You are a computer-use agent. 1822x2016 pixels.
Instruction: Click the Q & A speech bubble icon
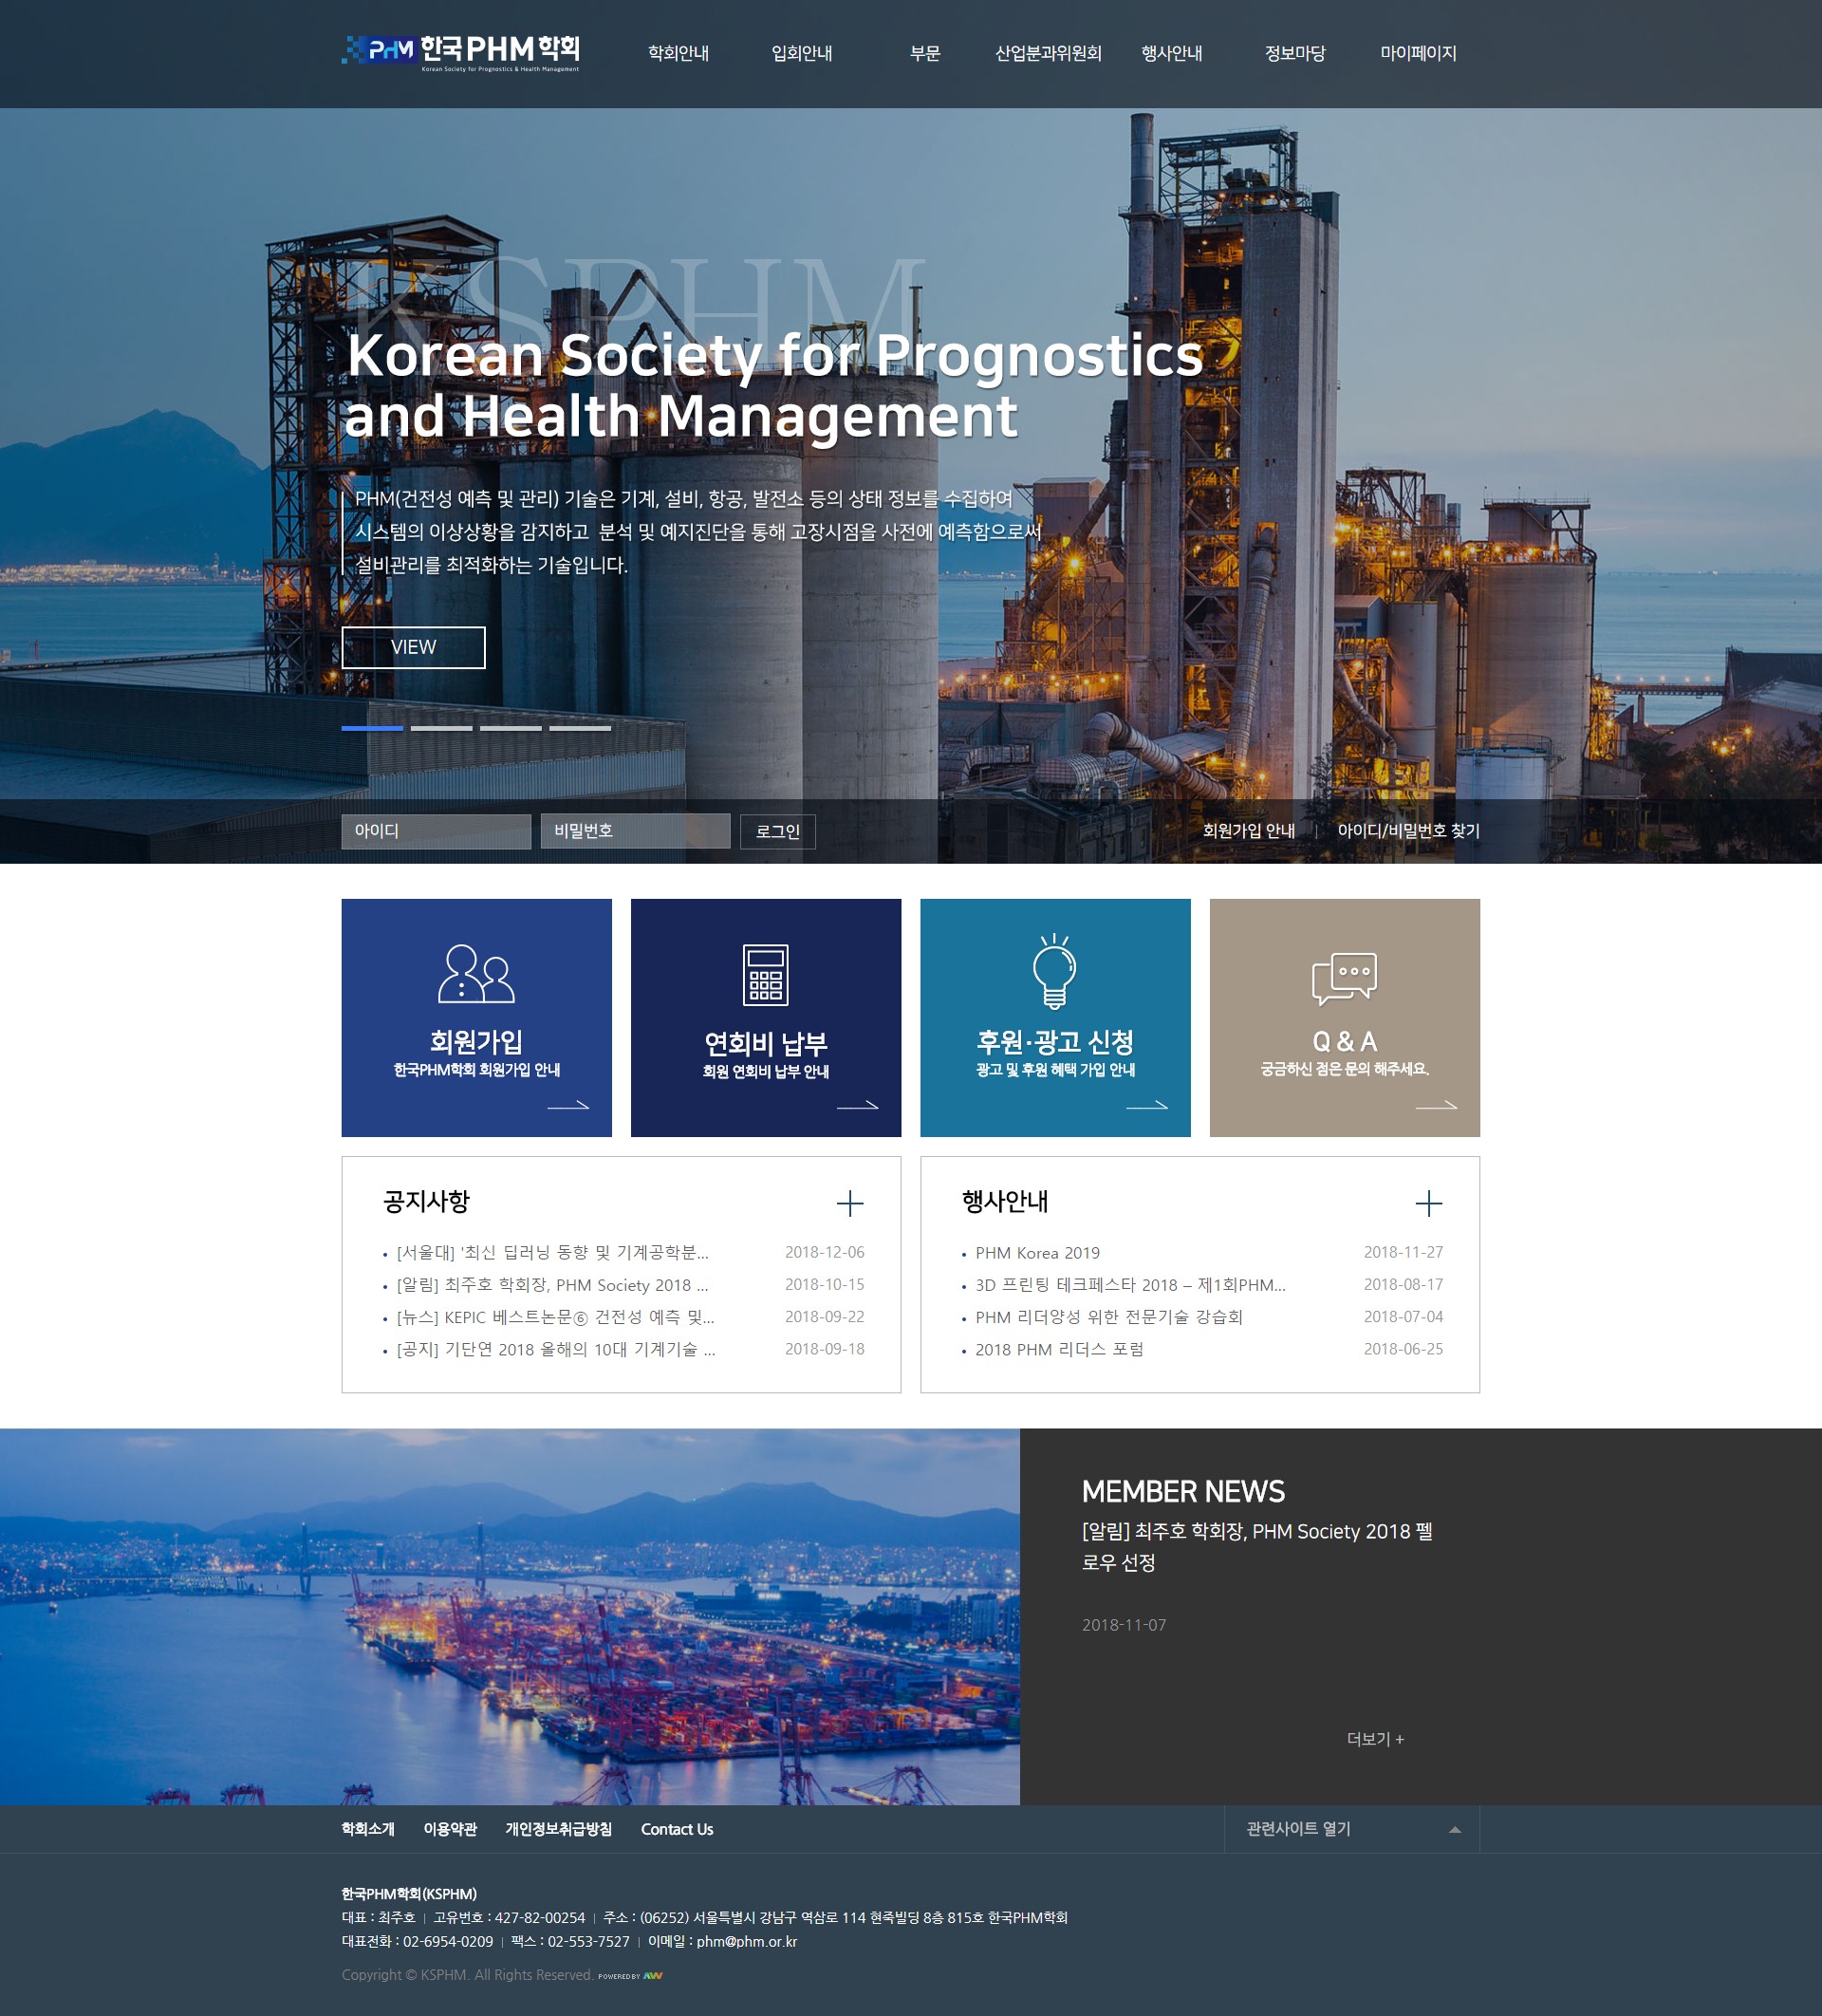[1343, 977]
